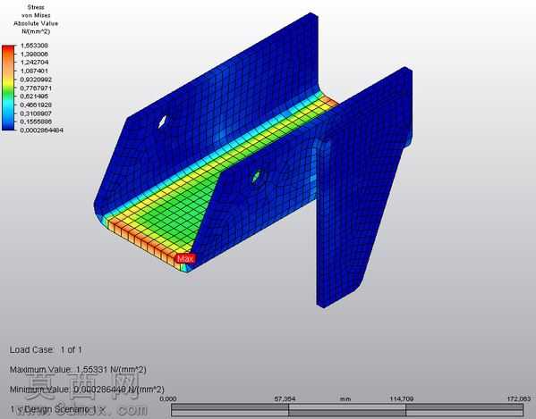The height and width of the screenshot is (419, 536).
Task: Click the scale bar's 57,354 mark
Action: tap(285, 398)
